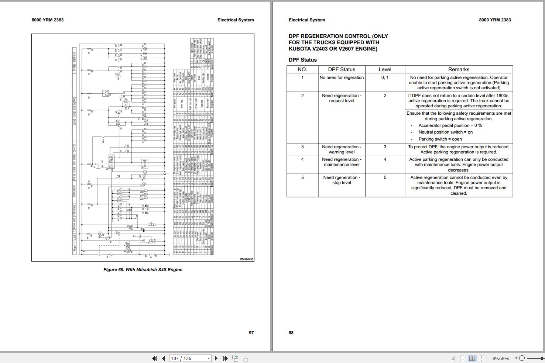Click the wiring diagram figure on page 97
This screenshot has height=363, width=545.
click(x=143, y=148)
